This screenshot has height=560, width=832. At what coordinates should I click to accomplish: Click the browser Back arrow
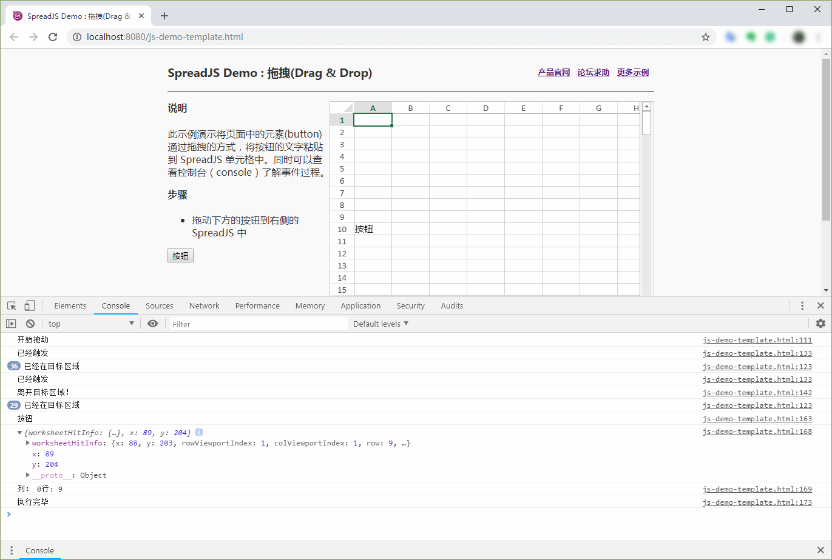[x=14, y=37]
